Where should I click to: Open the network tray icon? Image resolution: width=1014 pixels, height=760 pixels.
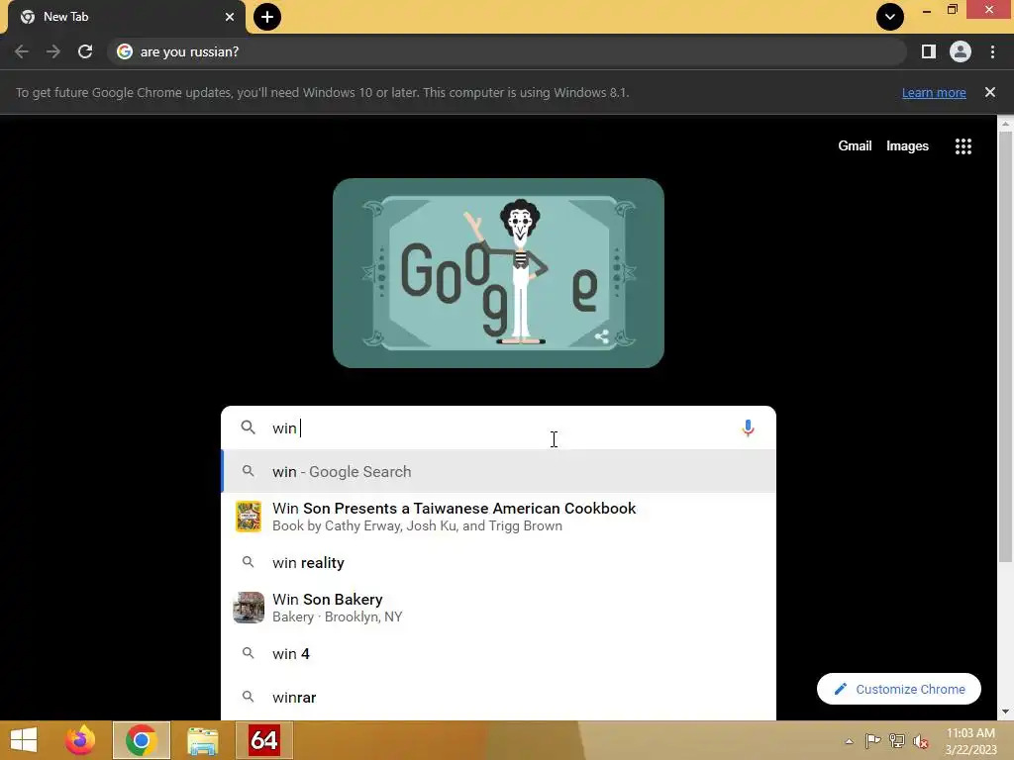click(x=896, y=740)
